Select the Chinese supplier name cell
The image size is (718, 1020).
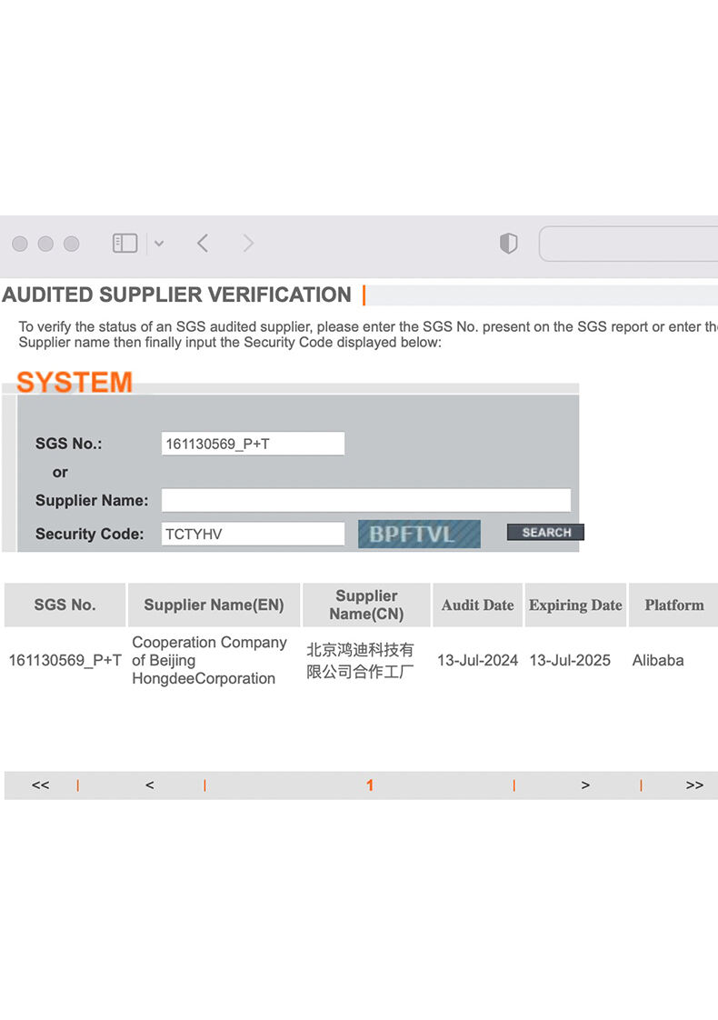[360, 660]
